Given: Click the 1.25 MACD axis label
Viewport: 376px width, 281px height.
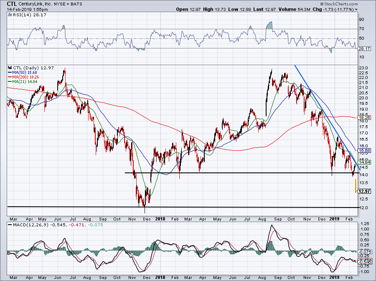Looking at the screenshot, I should tap(365, 224).
